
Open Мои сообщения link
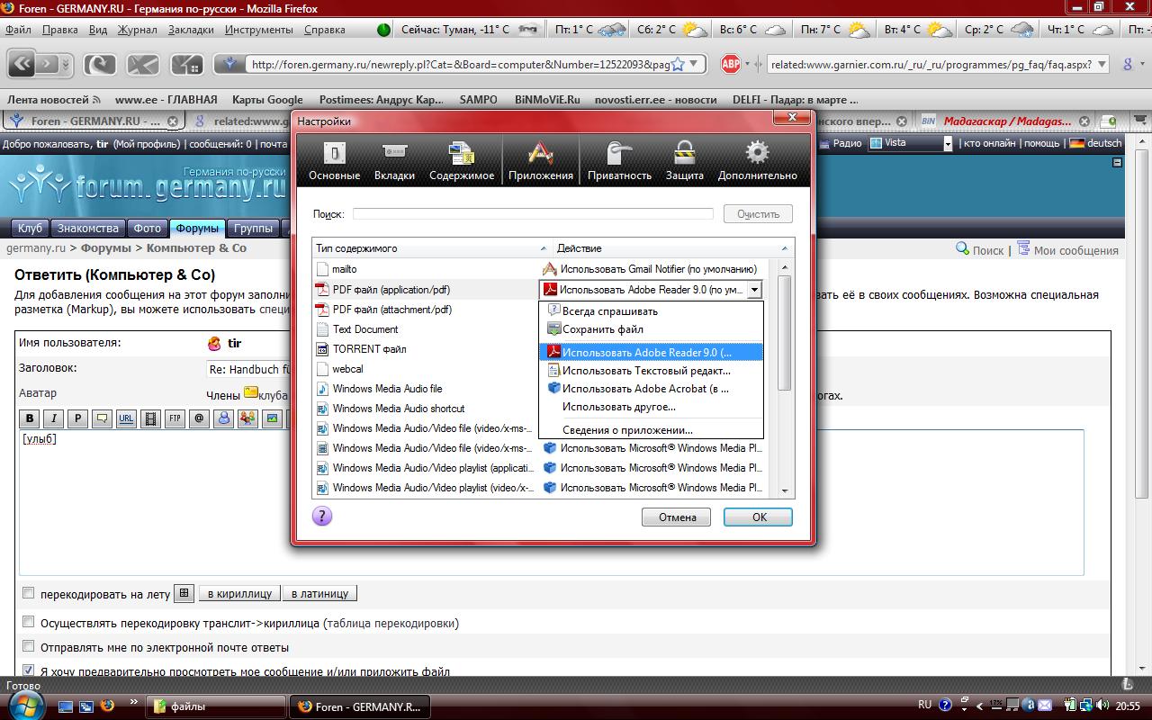tap(1075, 250)
